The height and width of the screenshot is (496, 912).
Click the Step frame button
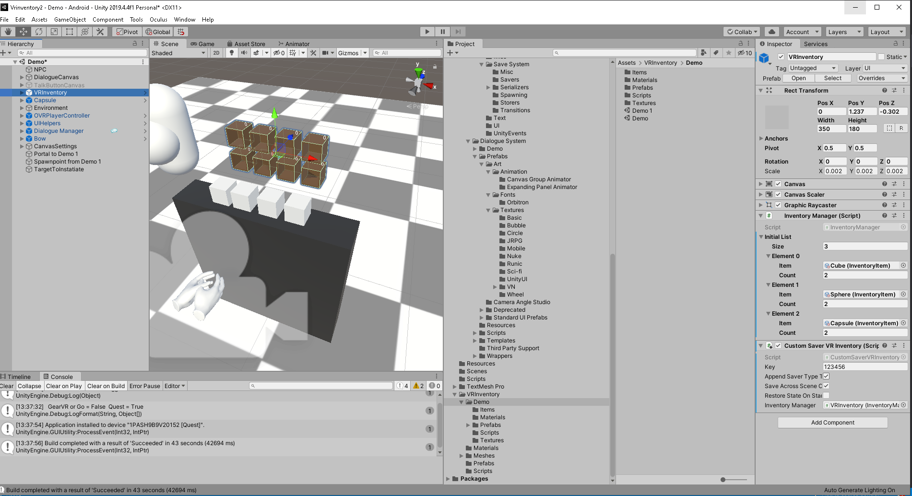point(458,32)
